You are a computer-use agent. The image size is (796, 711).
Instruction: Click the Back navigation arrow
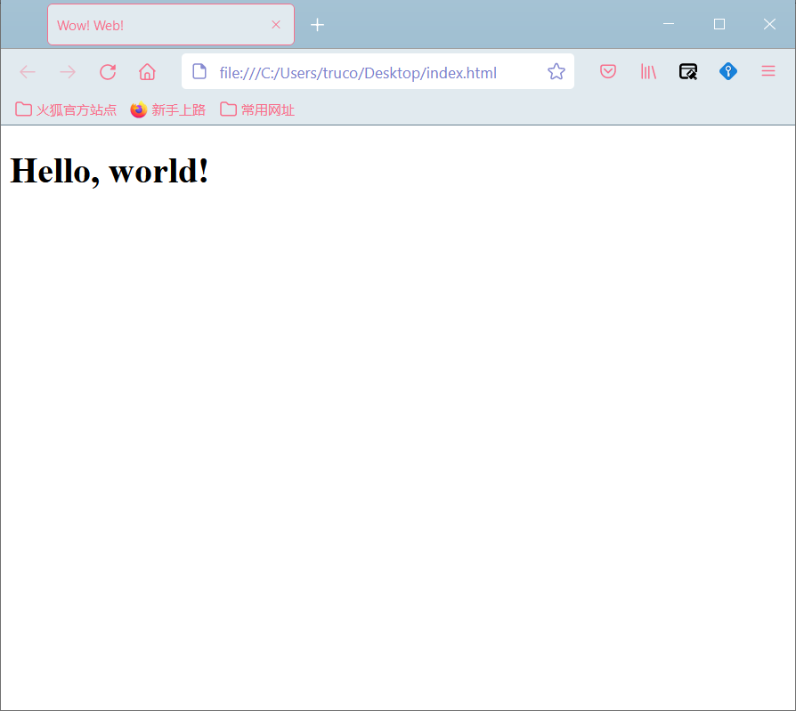[x=28, y=72]
